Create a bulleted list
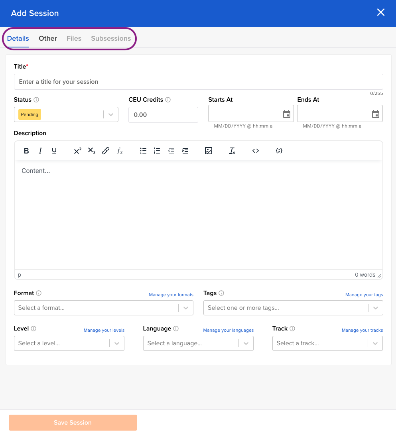The image size is (396, 433). pyautogui.click(x=143, y=151)
